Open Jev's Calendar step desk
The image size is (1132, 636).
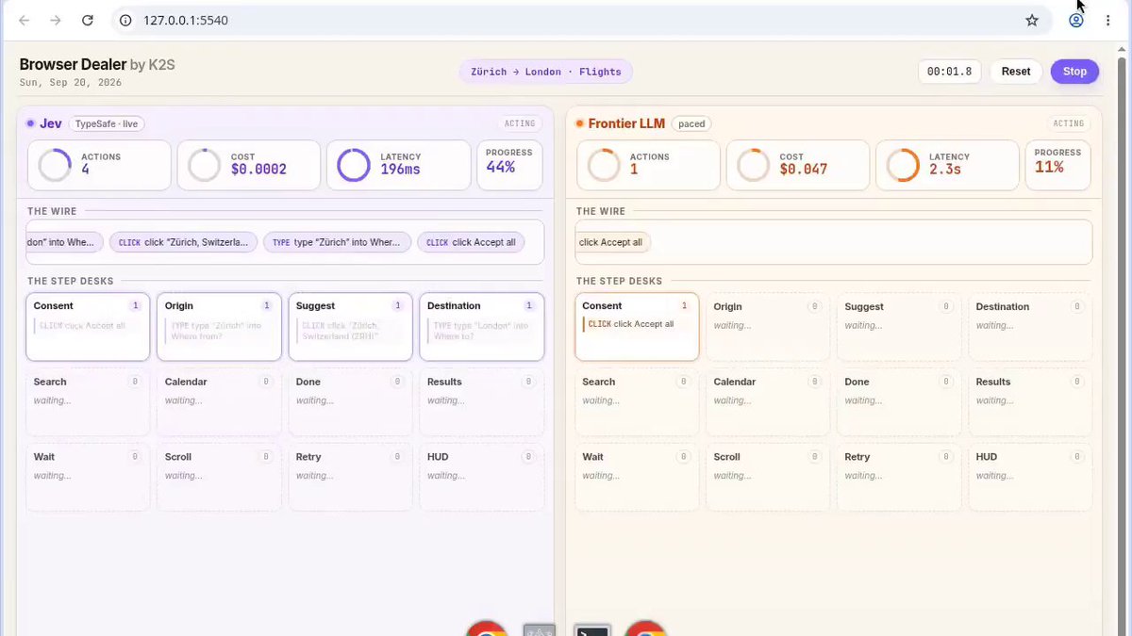tap(219, 402)
